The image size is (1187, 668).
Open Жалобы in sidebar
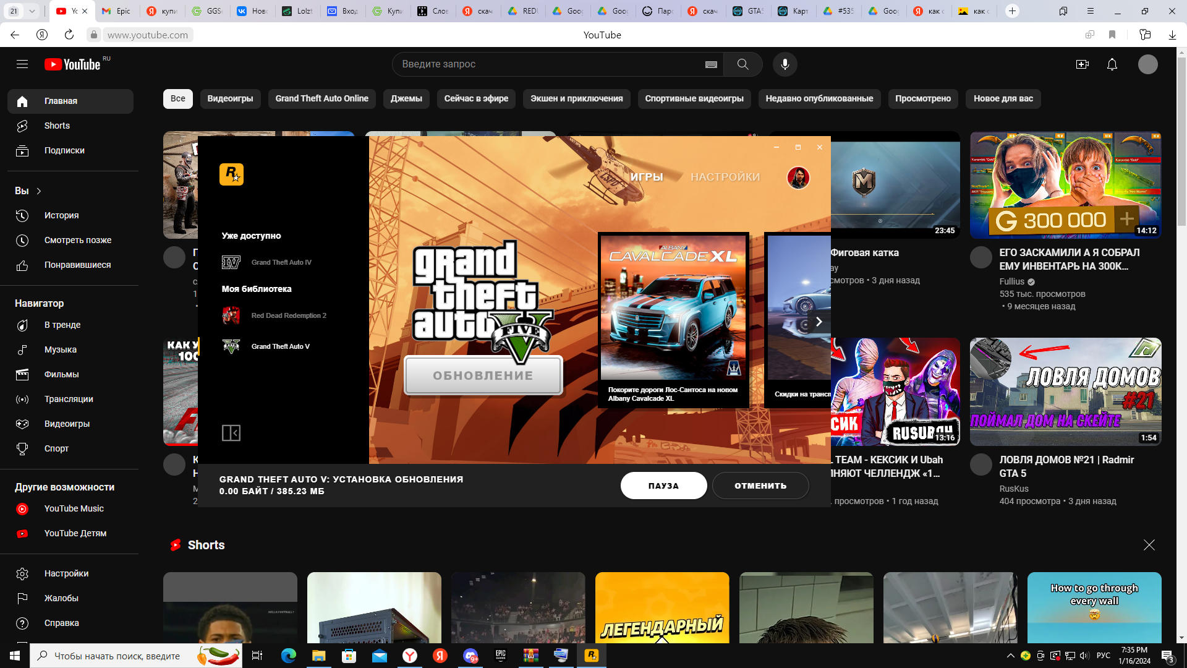click(x=70, y=599)
